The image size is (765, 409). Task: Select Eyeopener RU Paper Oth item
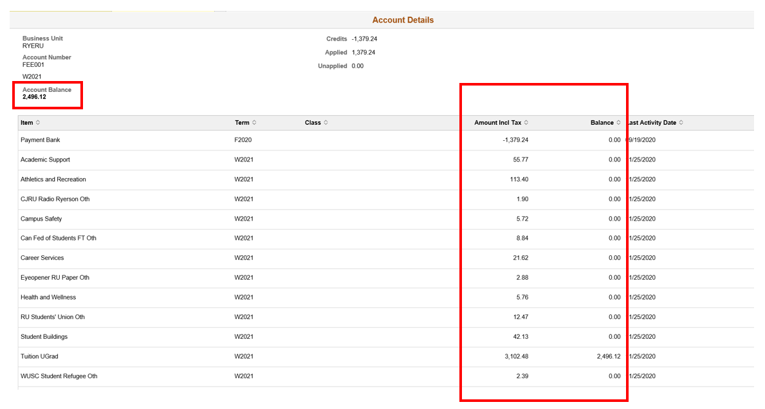point(55,277)
